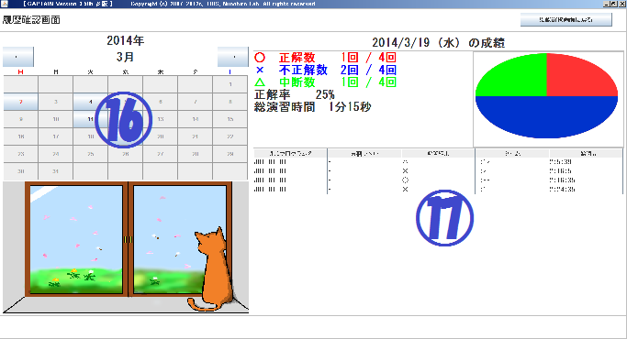Screen dimensions: 627x339
Task: Select the result row marked with △
Action: 438,162
